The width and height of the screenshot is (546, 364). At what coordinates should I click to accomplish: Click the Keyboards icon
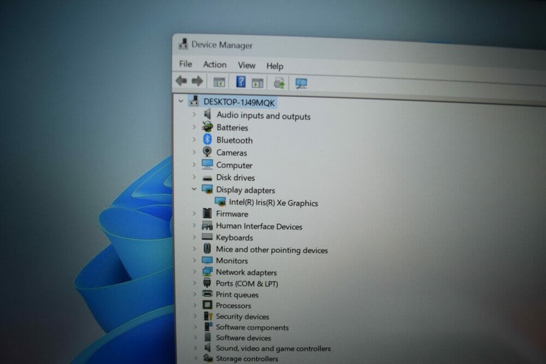[x=207, y=237]
